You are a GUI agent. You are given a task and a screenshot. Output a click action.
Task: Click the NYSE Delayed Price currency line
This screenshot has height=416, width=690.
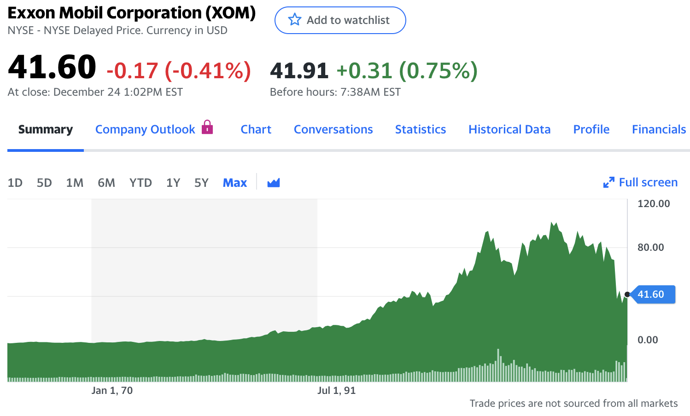tap(117, 30)
